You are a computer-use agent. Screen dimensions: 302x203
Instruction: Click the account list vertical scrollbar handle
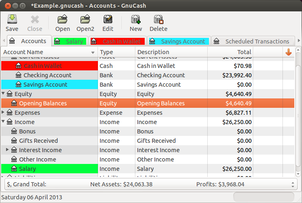[x=298, y=115]
